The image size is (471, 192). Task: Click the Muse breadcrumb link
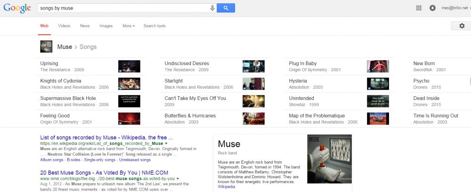[x=65, y=47]
